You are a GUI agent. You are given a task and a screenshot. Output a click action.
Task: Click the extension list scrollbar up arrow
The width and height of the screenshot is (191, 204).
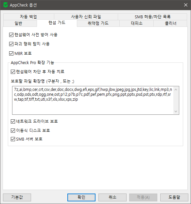pos(176,90)
